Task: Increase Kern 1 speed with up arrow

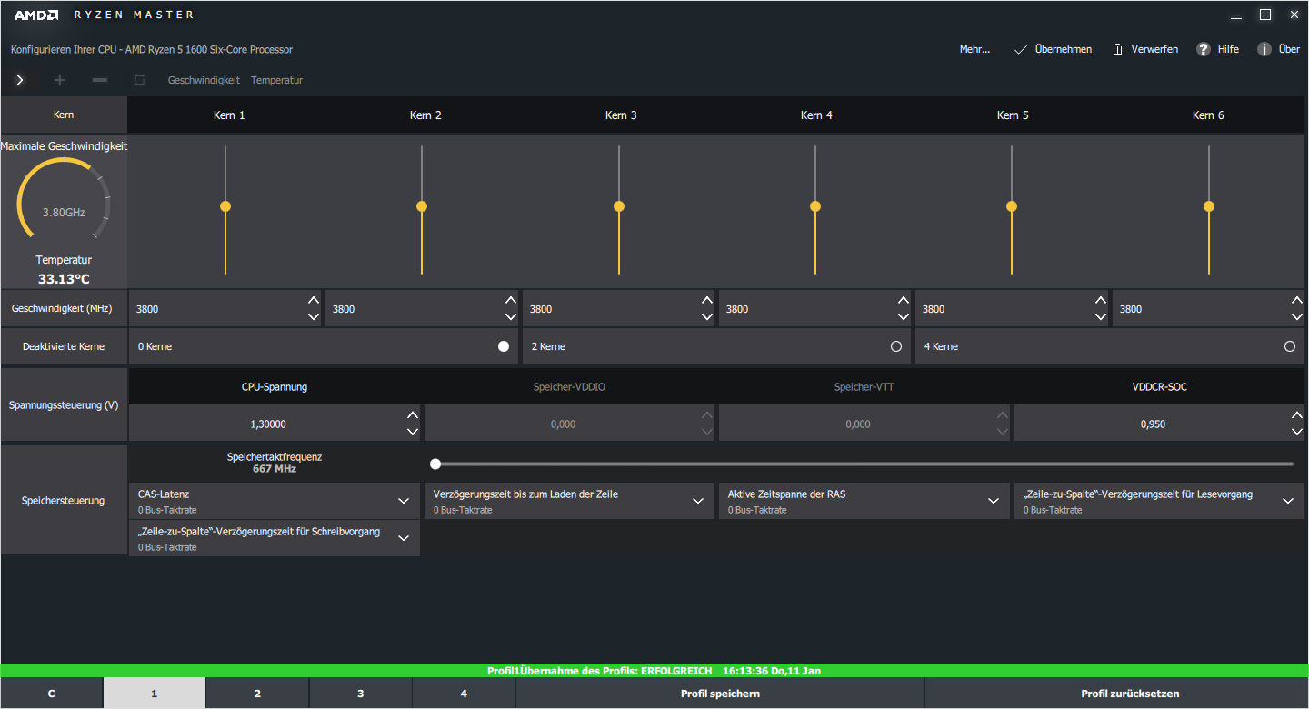Action: click(x=314, y=300)
